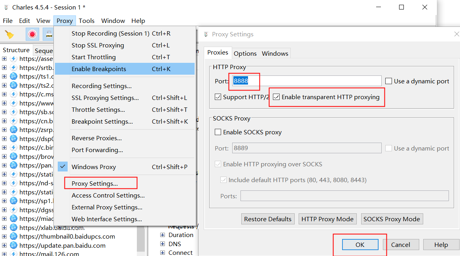This screenshot has height=256, width=460.
Task: Click the lightning icon beside https://dgss
Action: 13,210
